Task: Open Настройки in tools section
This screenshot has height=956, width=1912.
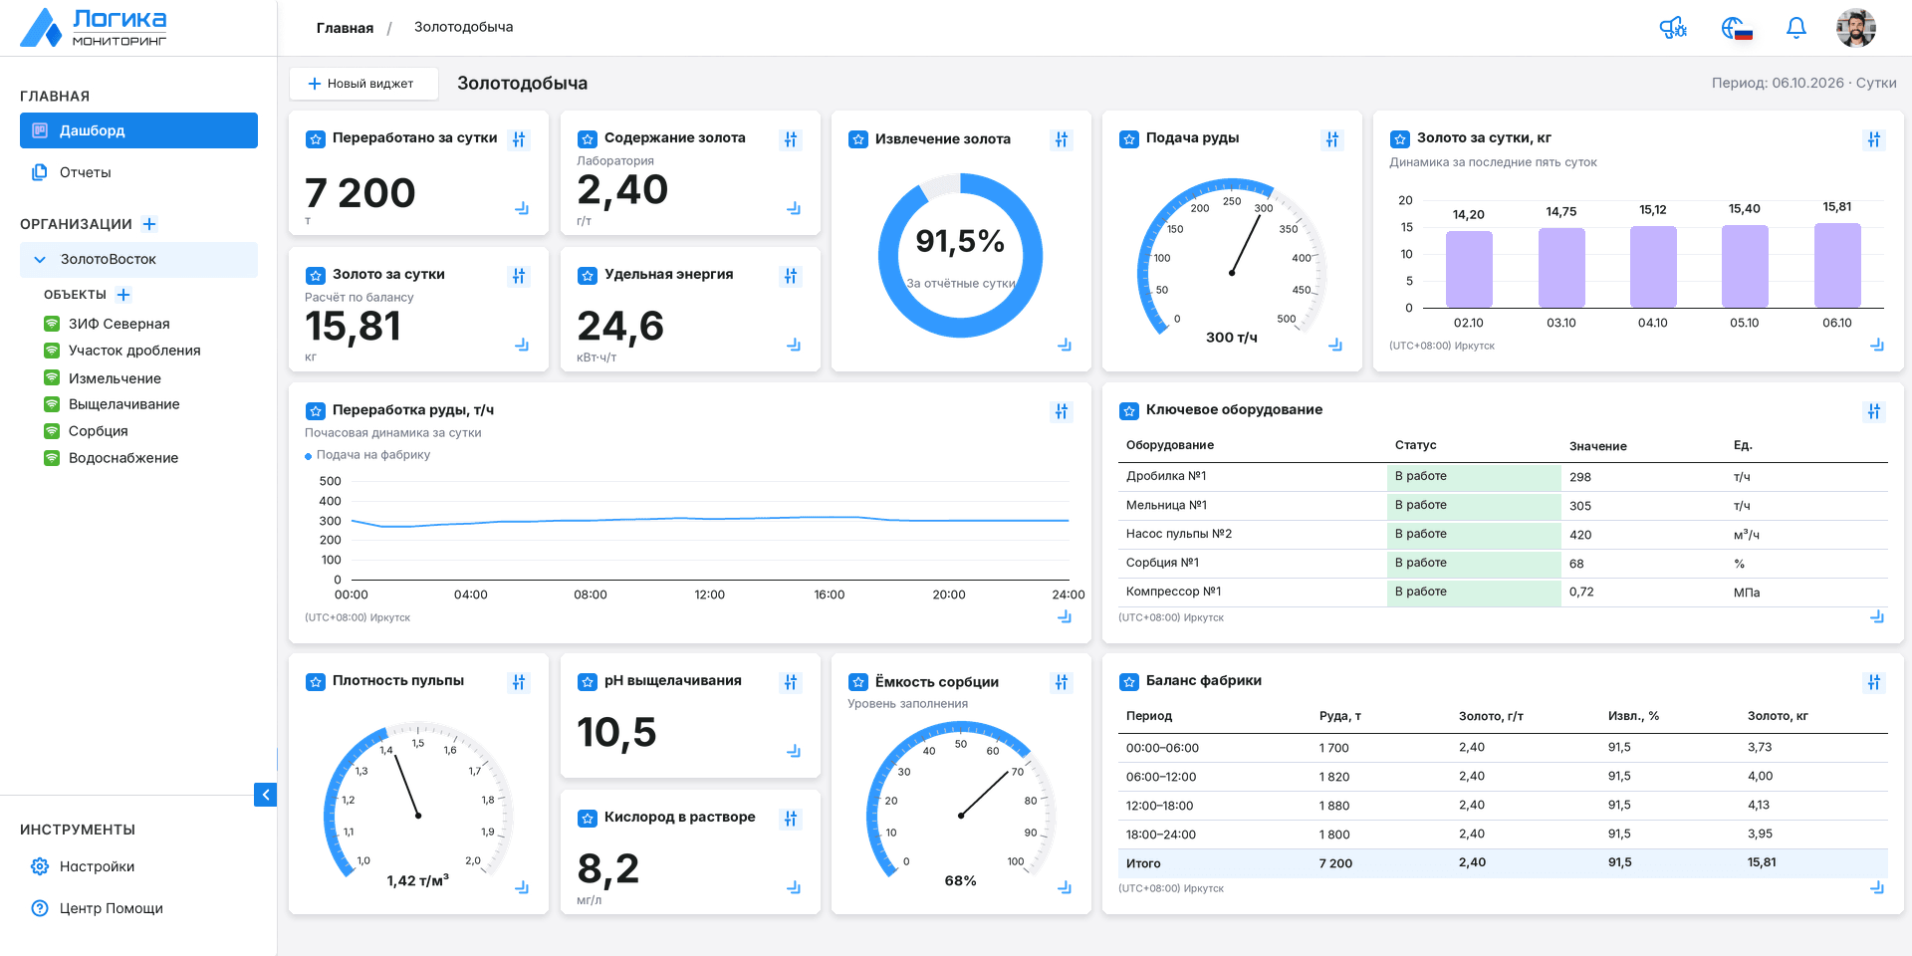Action: tap(138, 866)
